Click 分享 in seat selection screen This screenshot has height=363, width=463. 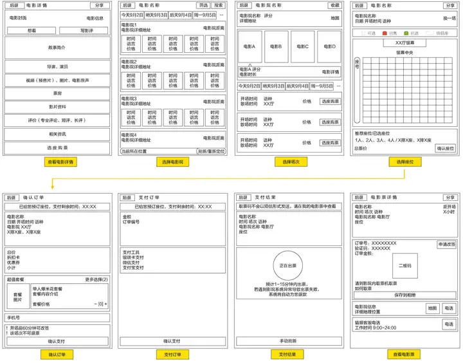tap(450, 5)
